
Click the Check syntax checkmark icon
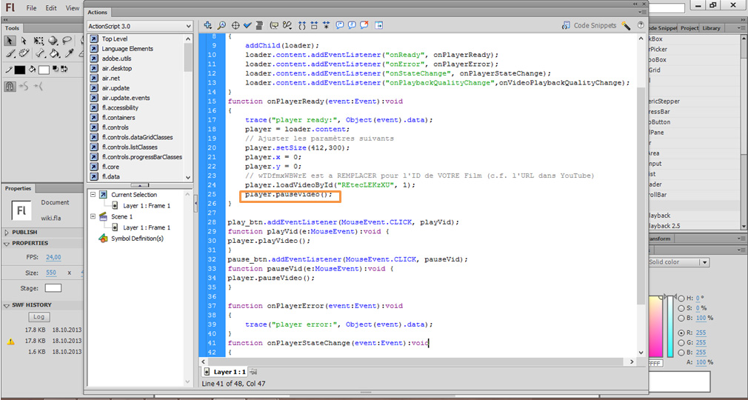(248, 24)
